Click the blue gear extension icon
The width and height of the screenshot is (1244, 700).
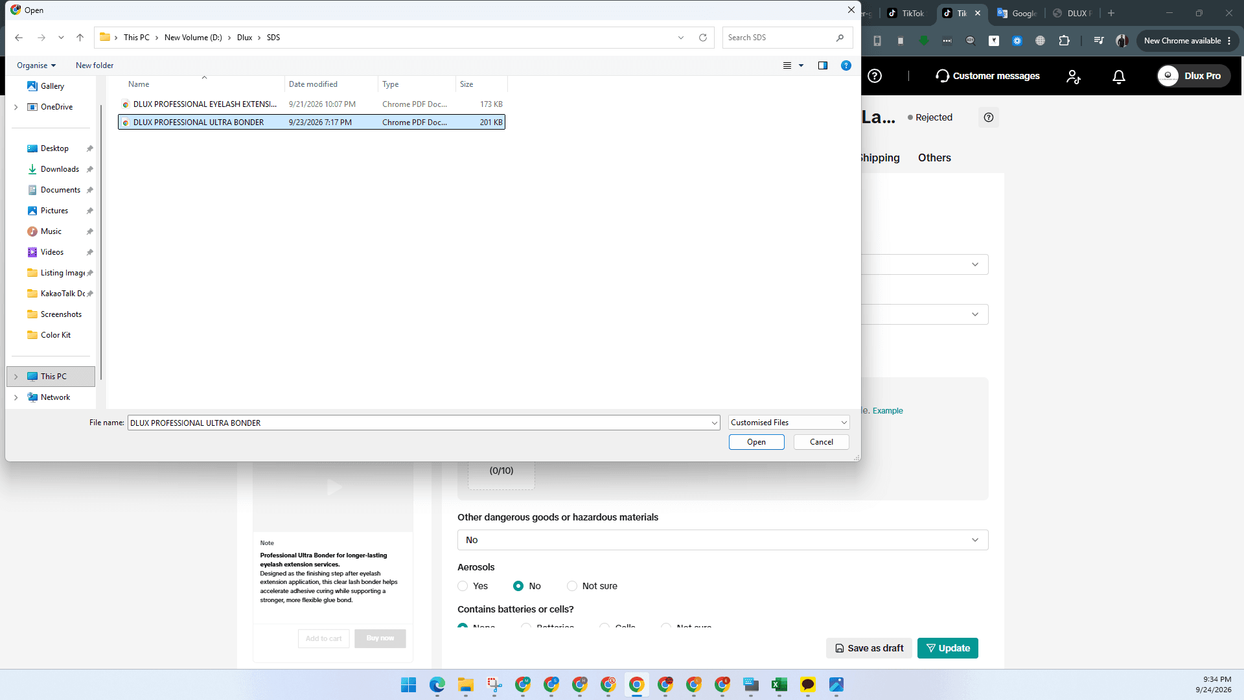(1017, 41)
